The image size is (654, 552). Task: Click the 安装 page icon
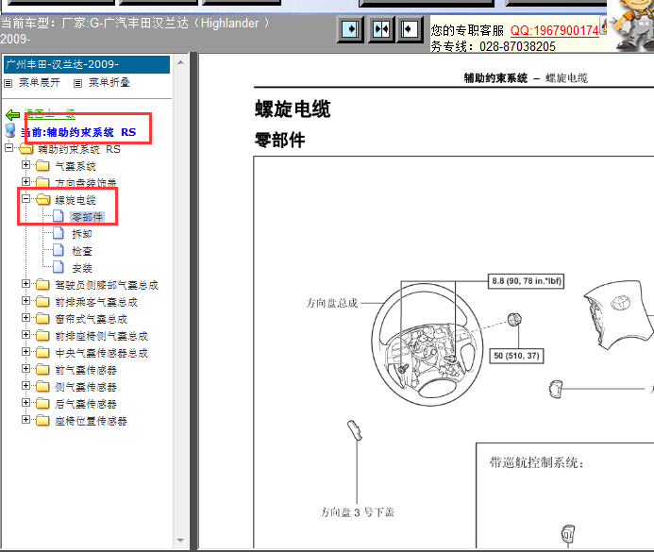click(58, 267)
